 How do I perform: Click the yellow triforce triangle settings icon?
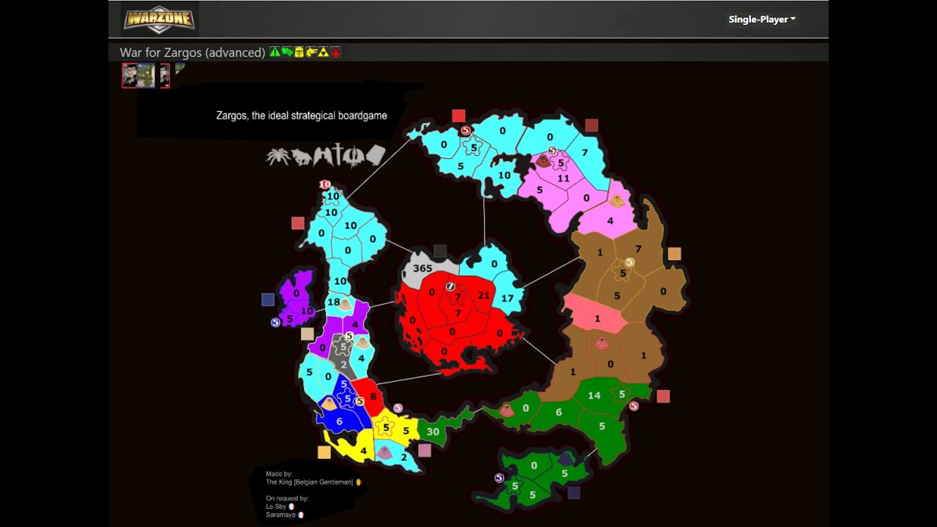point(323,52)
